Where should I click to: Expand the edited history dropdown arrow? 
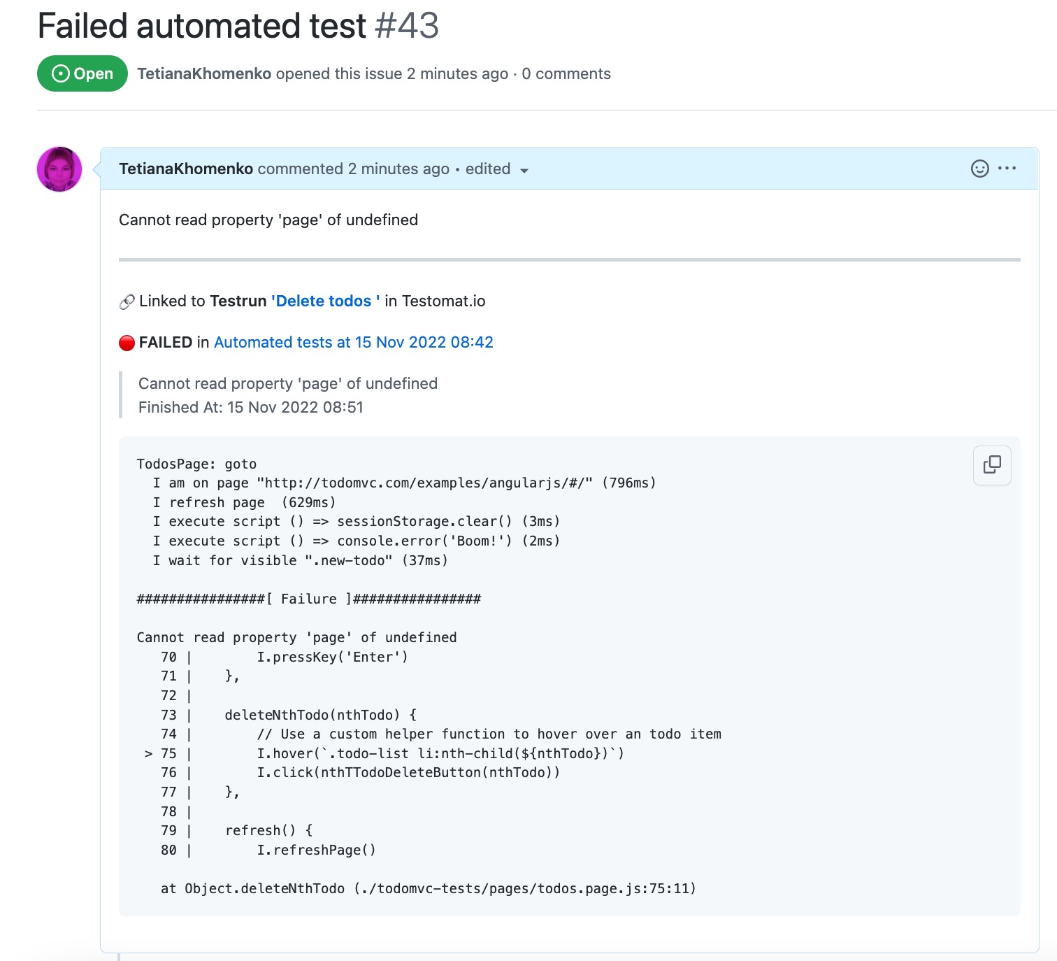[524, 170]
